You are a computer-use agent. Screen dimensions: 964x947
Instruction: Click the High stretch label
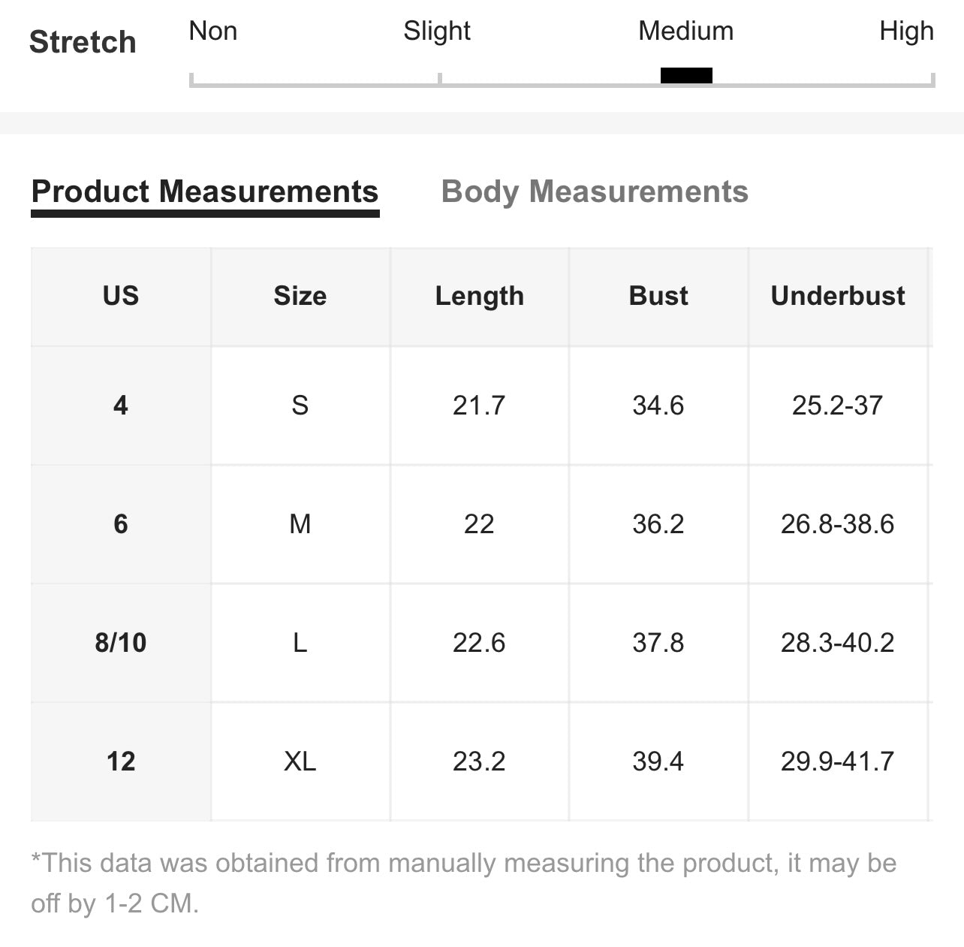[907, 31]
